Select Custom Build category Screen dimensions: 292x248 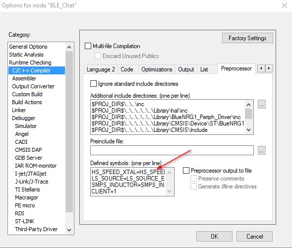click(37, 94)
